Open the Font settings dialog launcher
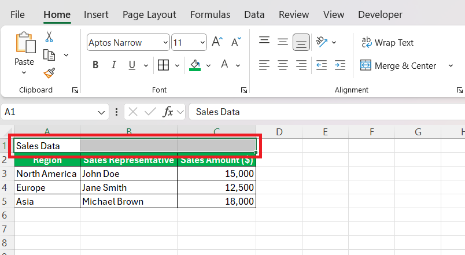Viewport: 465px width, 255px height. [x=244, y=90]
